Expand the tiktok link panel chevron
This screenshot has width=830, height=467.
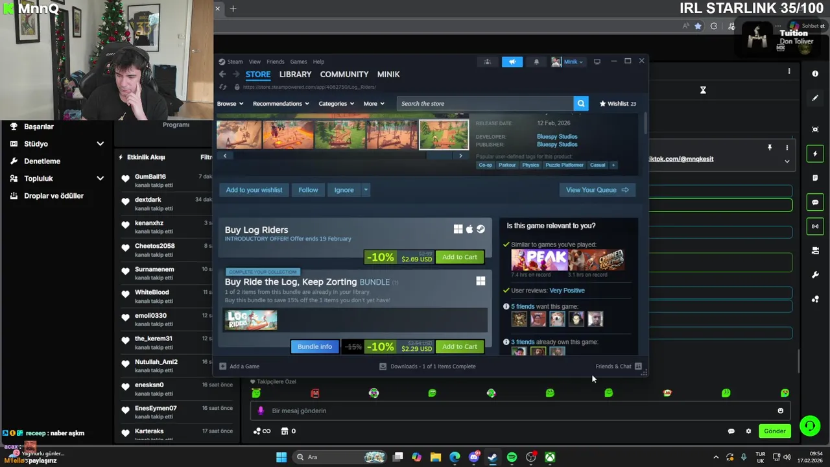pyautogui.click(x=787, y=162)
